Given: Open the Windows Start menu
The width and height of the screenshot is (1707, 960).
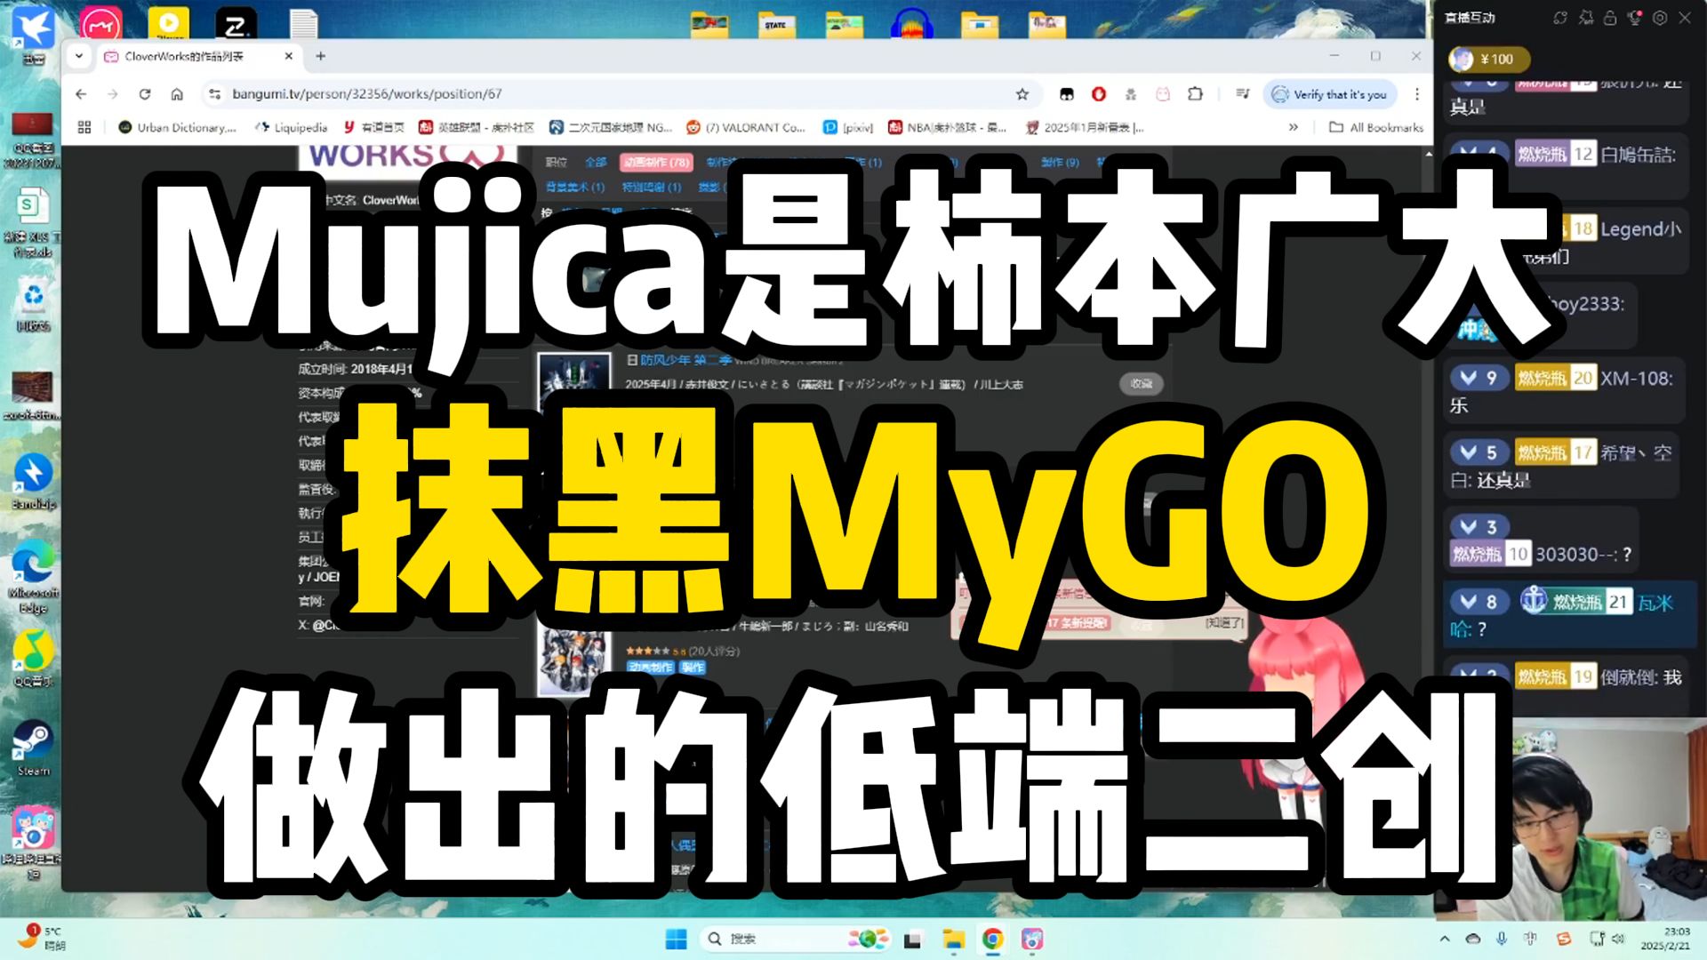Looking at the screenshot, I should (x=676, y=939).
